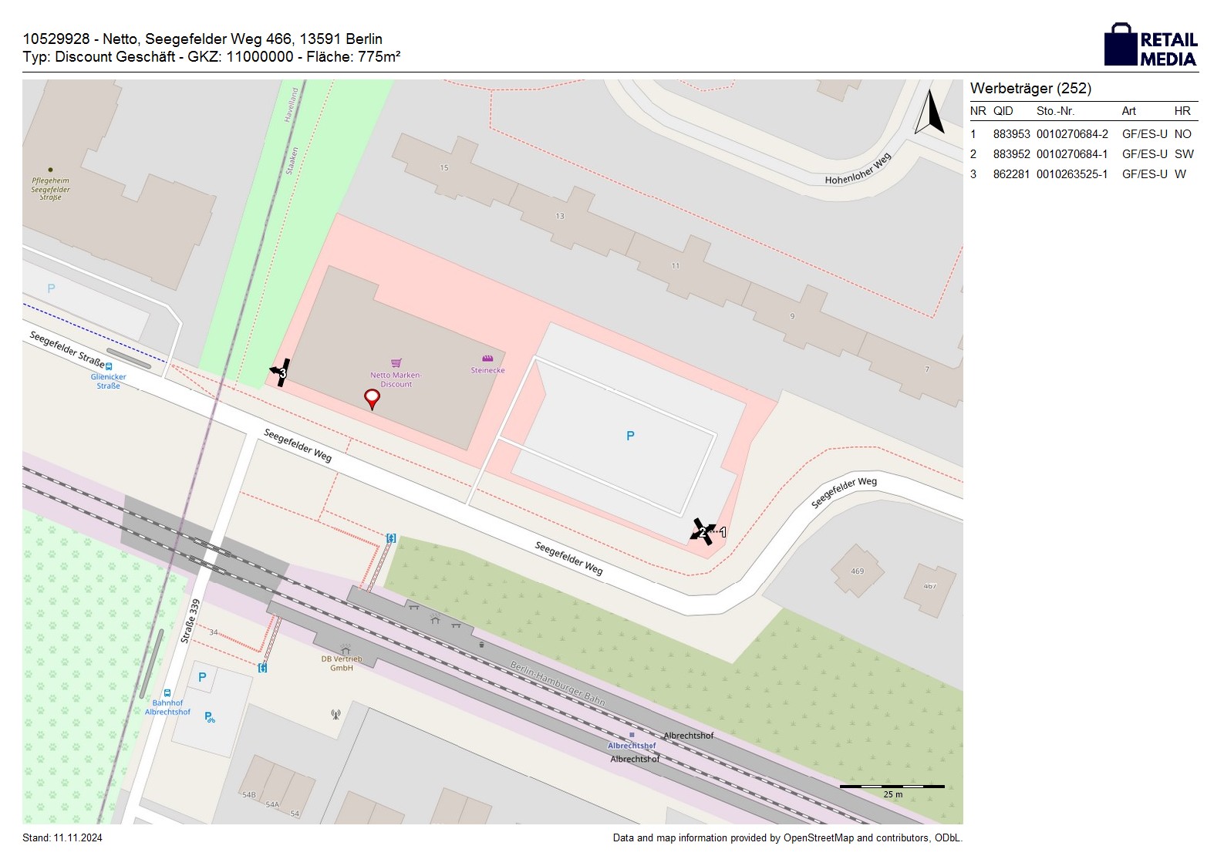Click the DB Vertrieb GmbH label
The width and height of the screenshot is (1224, 866).
(x=342, y=663)
